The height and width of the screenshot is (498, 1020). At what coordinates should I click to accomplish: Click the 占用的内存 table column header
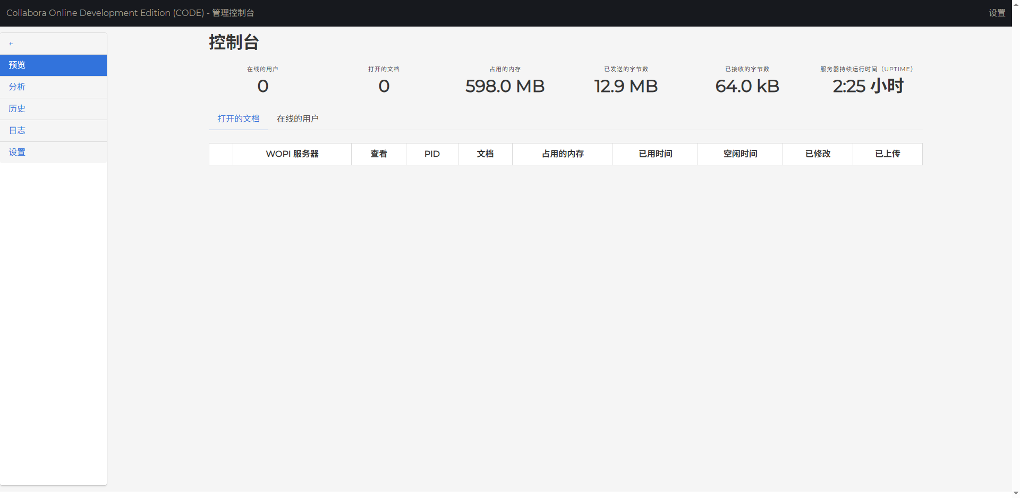tap(563, 154)
